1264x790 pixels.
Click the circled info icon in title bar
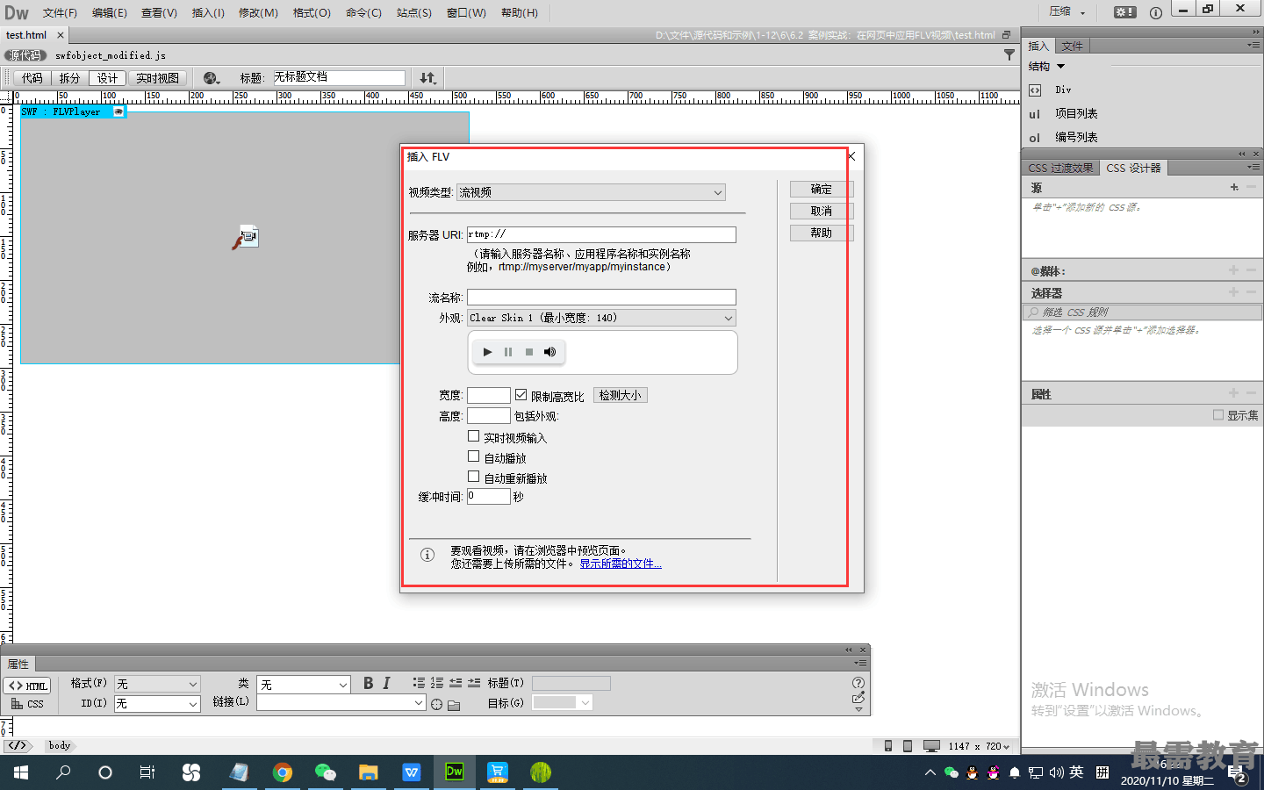click(1156, 12)
